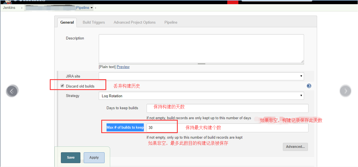Image resolution: width=358 pixels, height=167 pixels.
Task: Switch to the Pipeline tab
Action: tap(171, 22)
